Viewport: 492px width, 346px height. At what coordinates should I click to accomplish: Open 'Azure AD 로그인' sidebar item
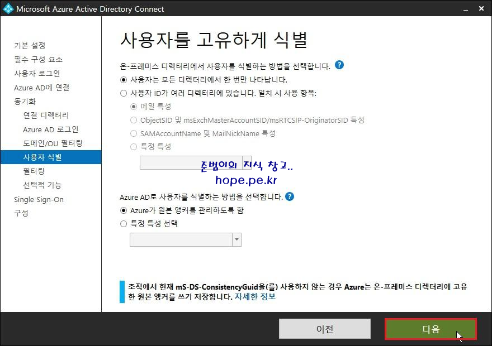click(x=50, y=129)
